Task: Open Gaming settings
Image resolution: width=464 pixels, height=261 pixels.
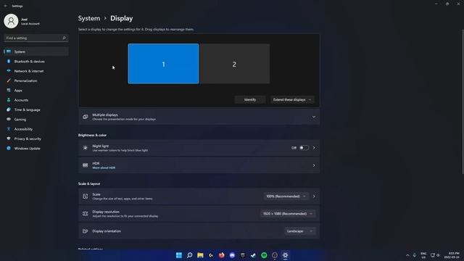Action: 36,119
